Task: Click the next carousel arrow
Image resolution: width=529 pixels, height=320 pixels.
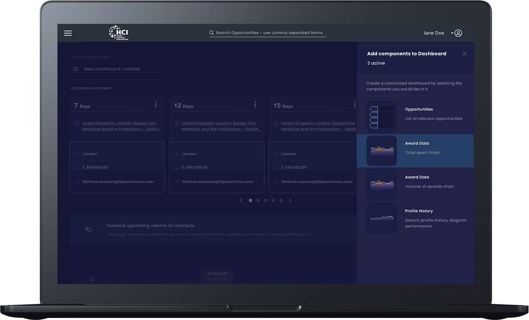Action: (290, 200)
